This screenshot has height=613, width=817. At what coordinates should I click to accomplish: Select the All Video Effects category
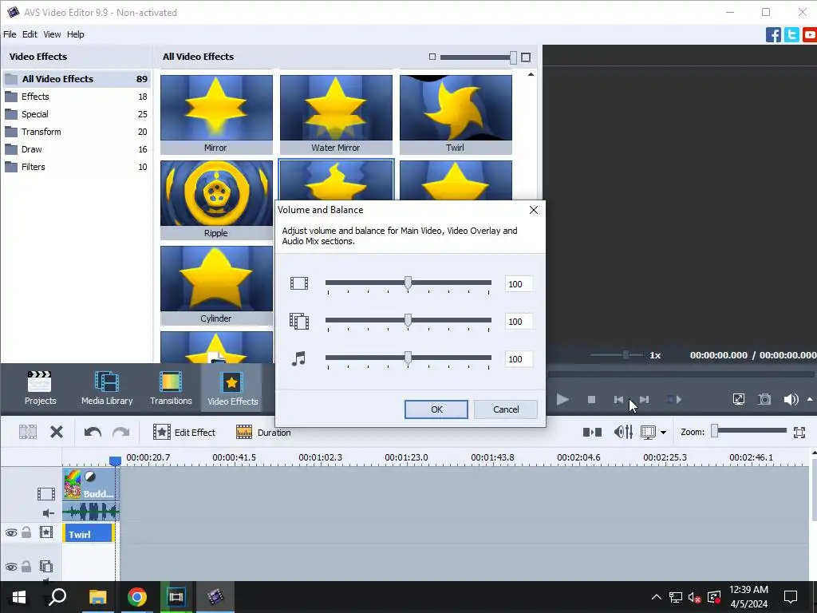[77, 79]
